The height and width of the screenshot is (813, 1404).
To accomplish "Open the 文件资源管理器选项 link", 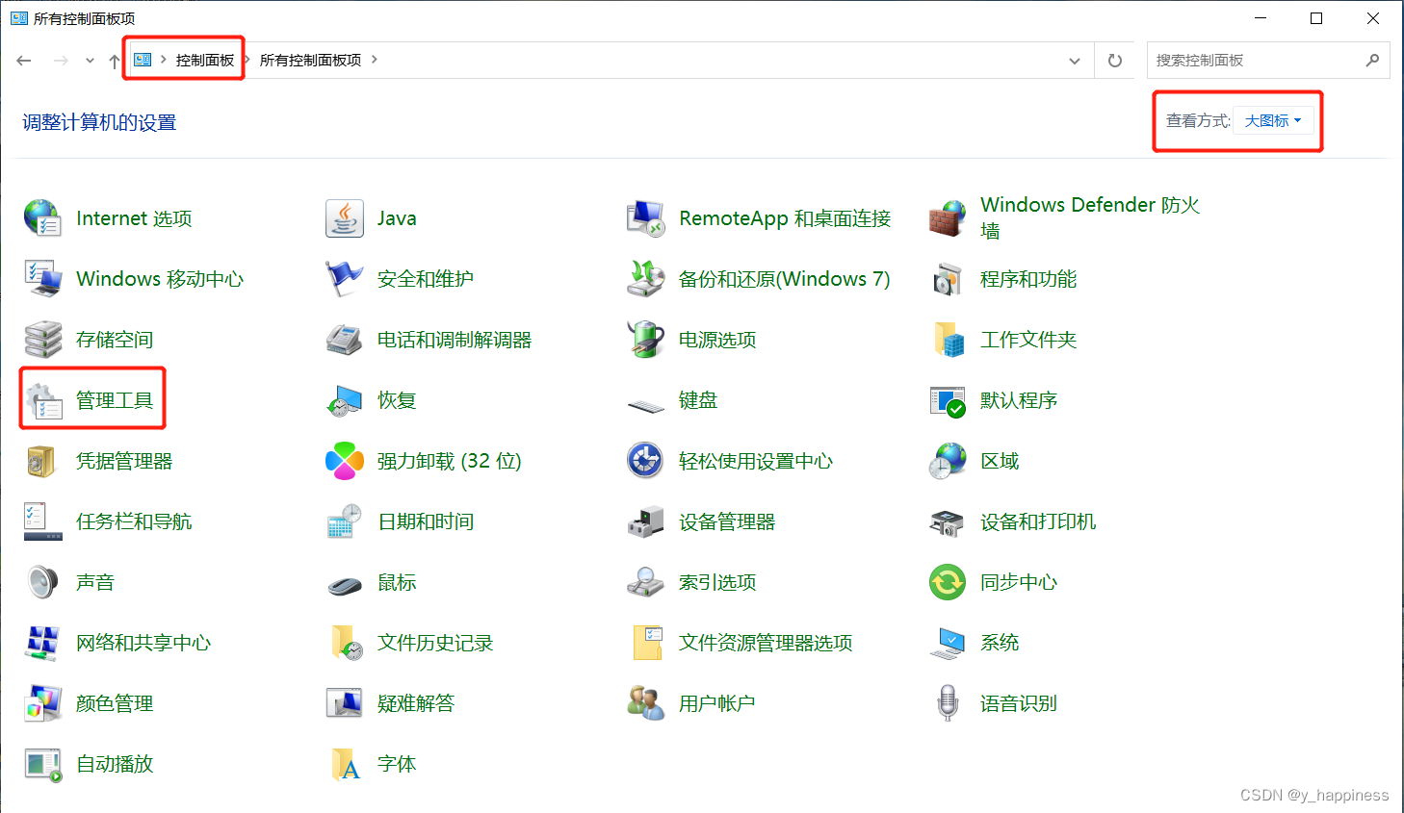I will click(x=766, y=643).
